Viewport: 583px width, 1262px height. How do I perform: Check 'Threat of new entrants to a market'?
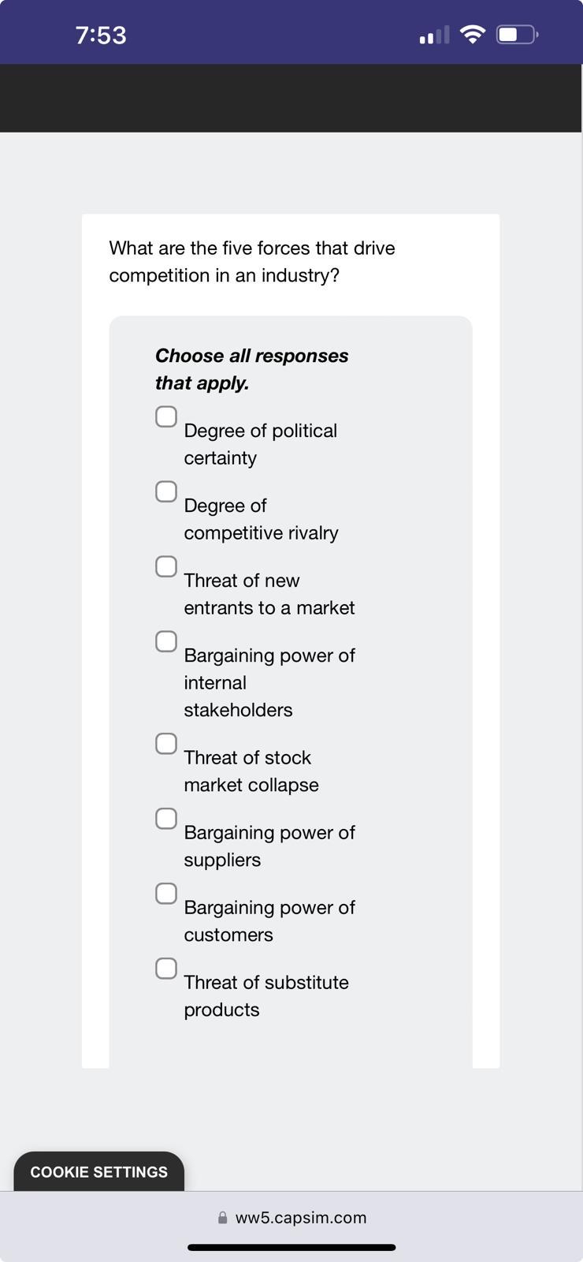(x=165, y=566)
